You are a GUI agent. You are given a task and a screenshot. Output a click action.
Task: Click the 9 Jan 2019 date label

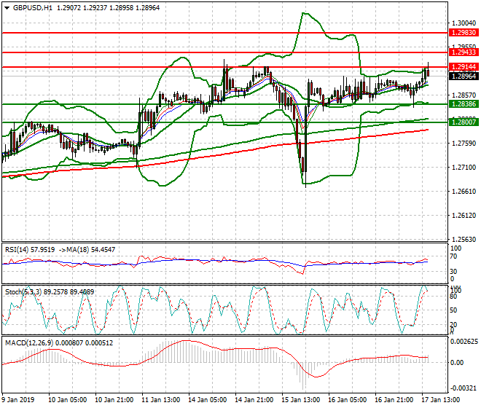18,400
